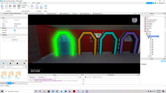166x93 pixels.
Task: Switch to the MODEL ribbon tab
Action: (25, 3)
